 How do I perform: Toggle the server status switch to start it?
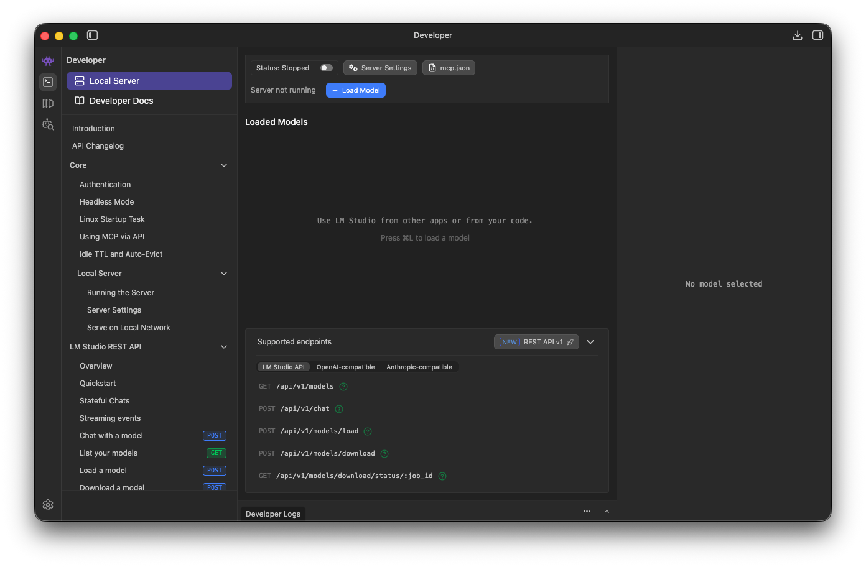coord(326,67)
